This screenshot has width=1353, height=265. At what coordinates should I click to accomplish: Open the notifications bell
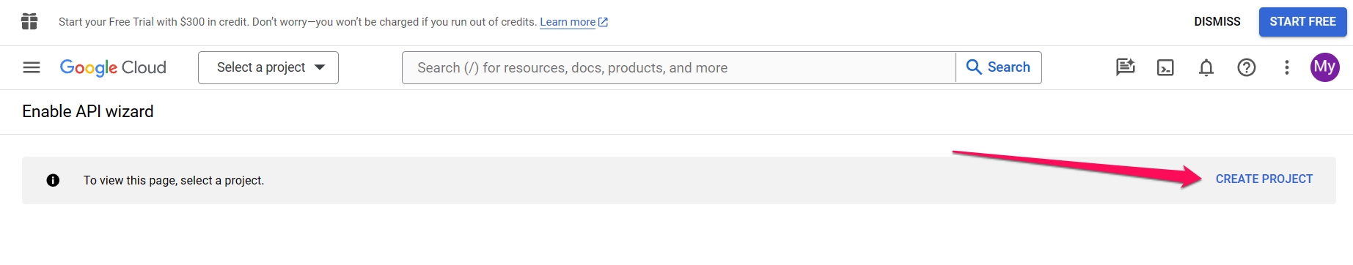coord(1206,67)
